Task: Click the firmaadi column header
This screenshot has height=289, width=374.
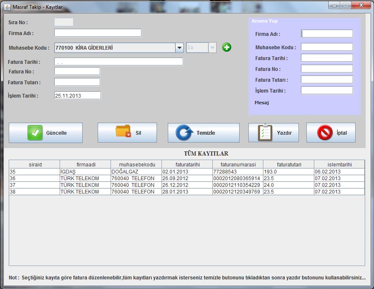Action: click(x=86, y=164)
